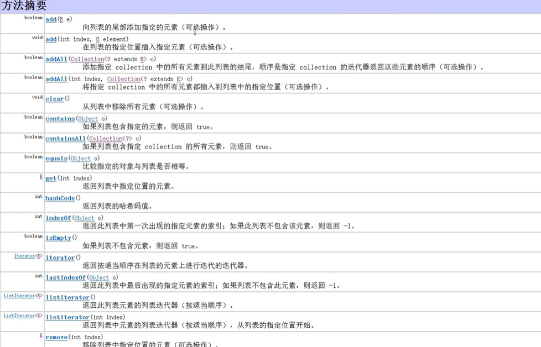Follow the Collection link in addAll(Collection c)

tap(87, 59)
